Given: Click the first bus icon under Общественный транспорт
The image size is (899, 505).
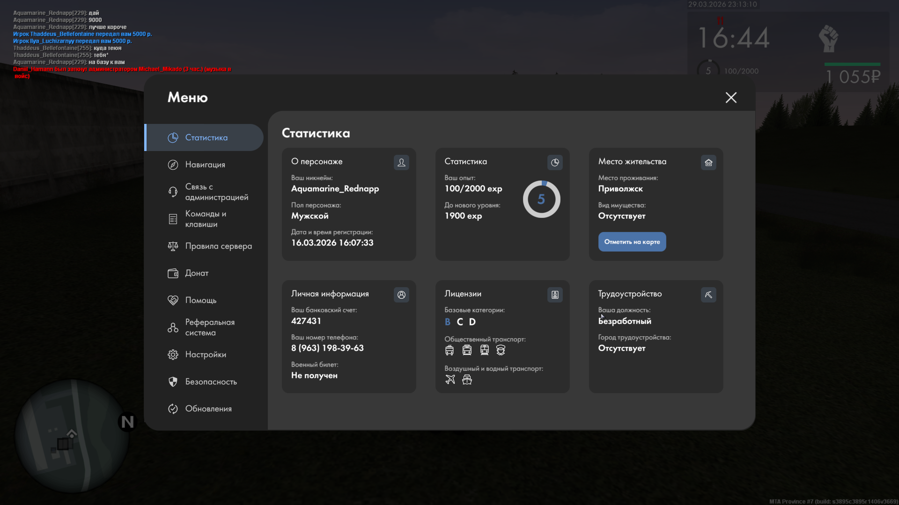Looking at the screenshot, I should tap(449, 350).
